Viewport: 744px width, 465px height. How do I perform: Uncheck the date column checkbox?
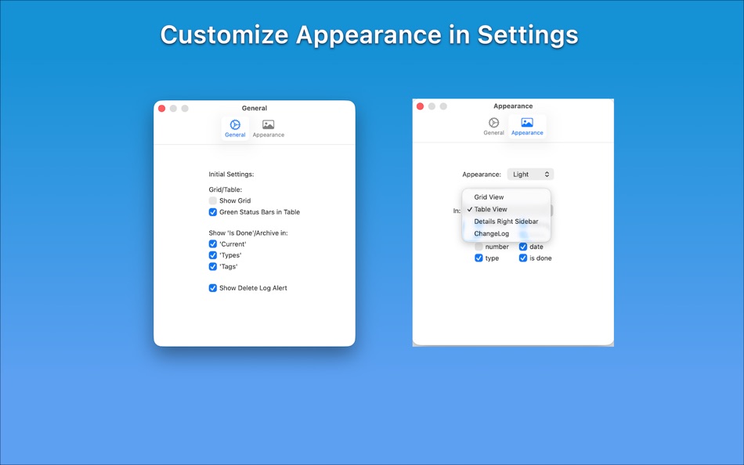tap(523, 246)
